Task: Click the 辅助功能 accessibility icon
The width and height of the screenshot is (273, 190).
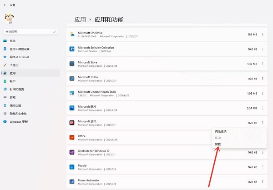Action: point(5,105)
